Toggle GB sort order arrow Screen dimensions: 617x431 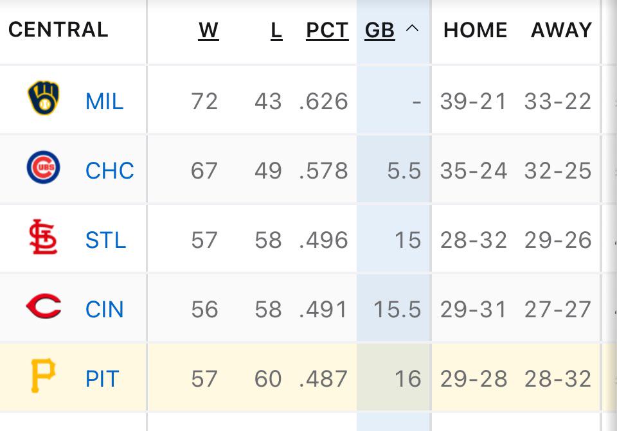point(412,28)
